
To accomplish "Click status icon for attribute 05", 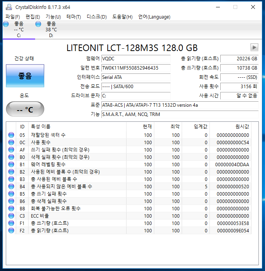I will pos(11,135).
